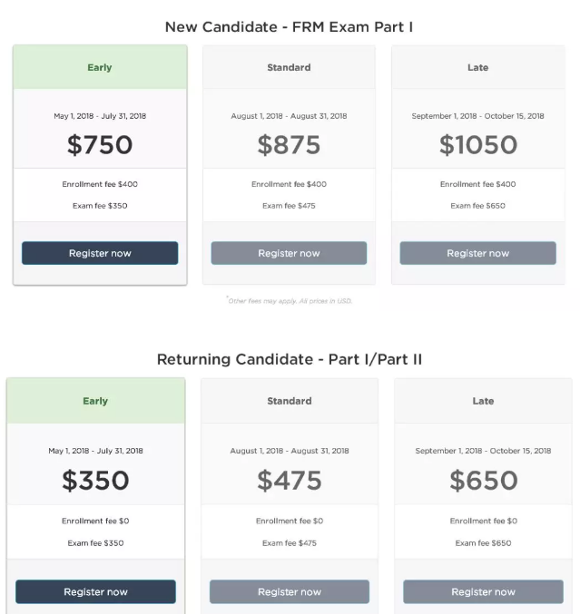Click the 'New Candidate - FRM Exam Part I' heading
Screen dimensions: 580x614
pos(289,26)
